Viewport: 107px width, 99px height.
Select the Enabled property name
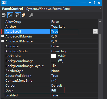coord(11,95)
